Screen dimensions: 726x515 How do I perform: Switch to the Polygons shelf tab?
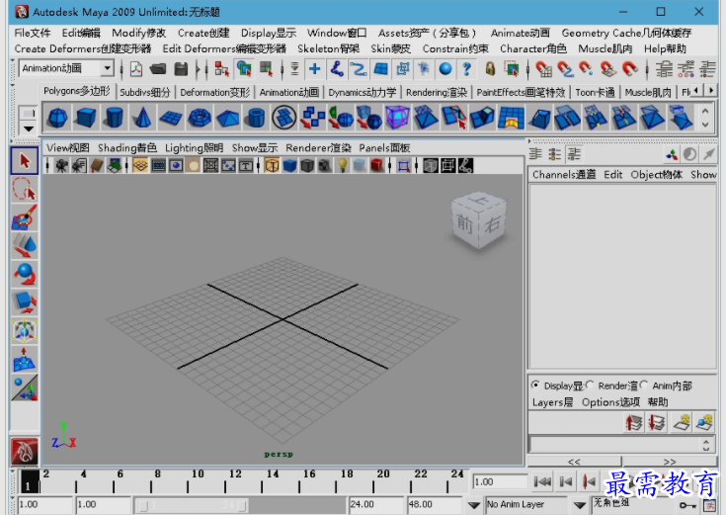click(x=77, y=91)
